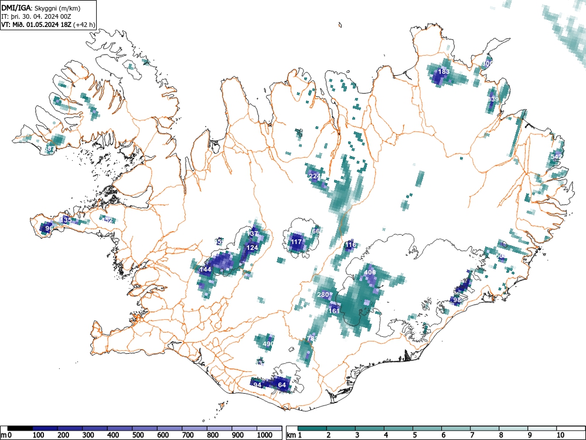Click the '587' value in the Westfjords

[49, 148]
